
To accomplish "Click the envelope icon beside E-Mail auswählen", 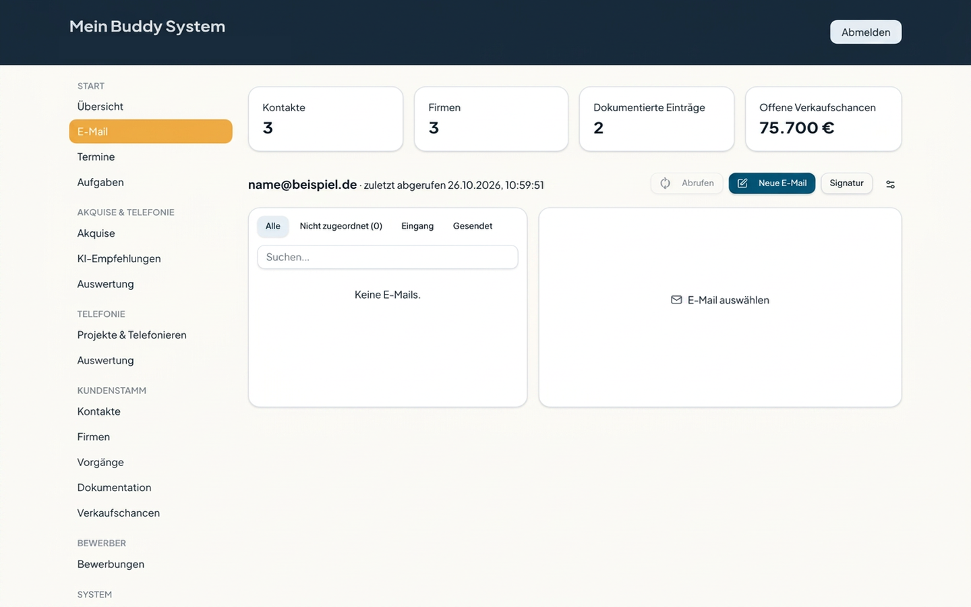I will pyautogui.click(x=676, y=300).
